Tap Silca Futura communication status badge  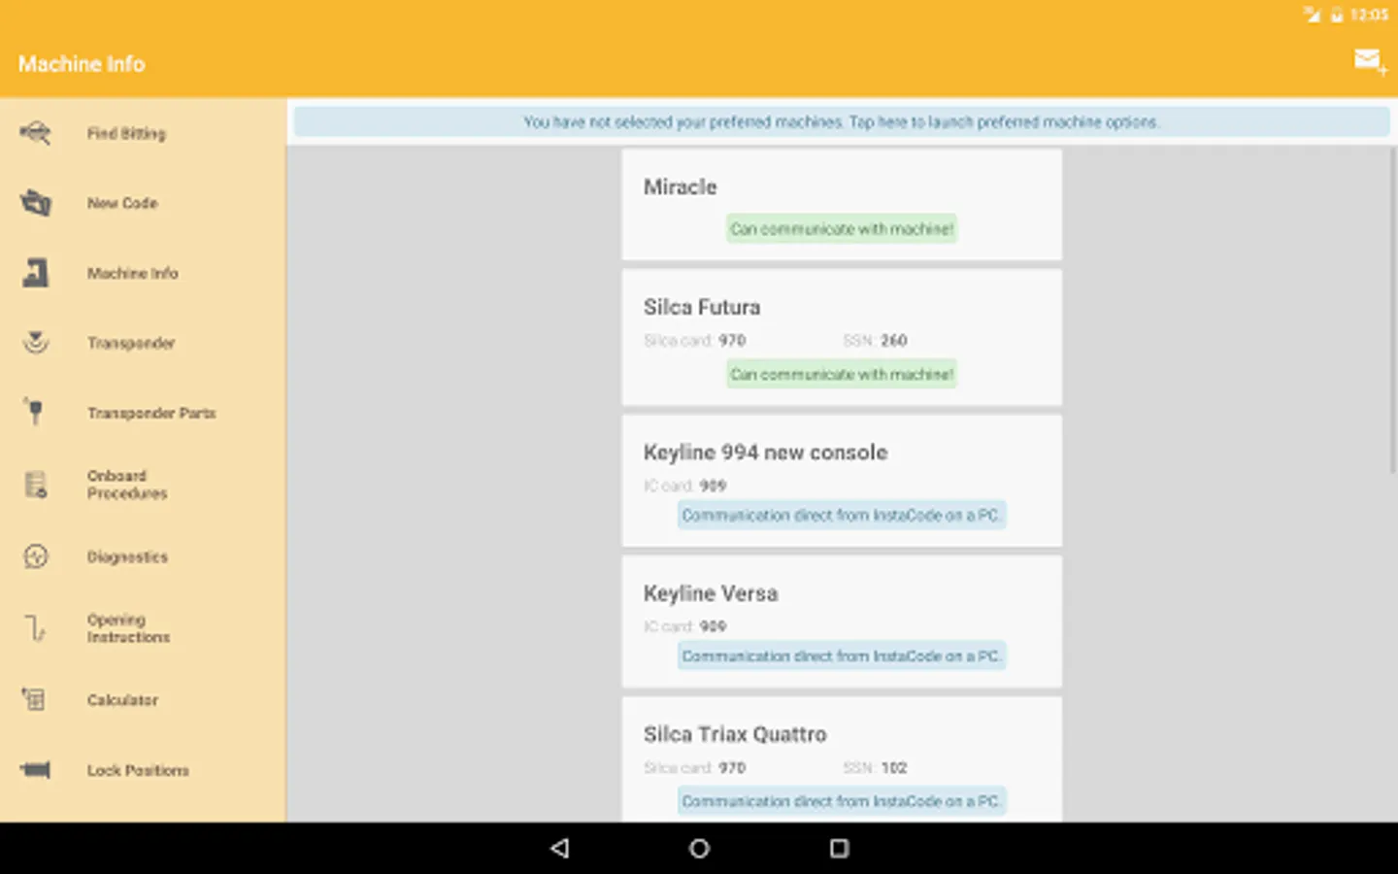tap(842, 374)
